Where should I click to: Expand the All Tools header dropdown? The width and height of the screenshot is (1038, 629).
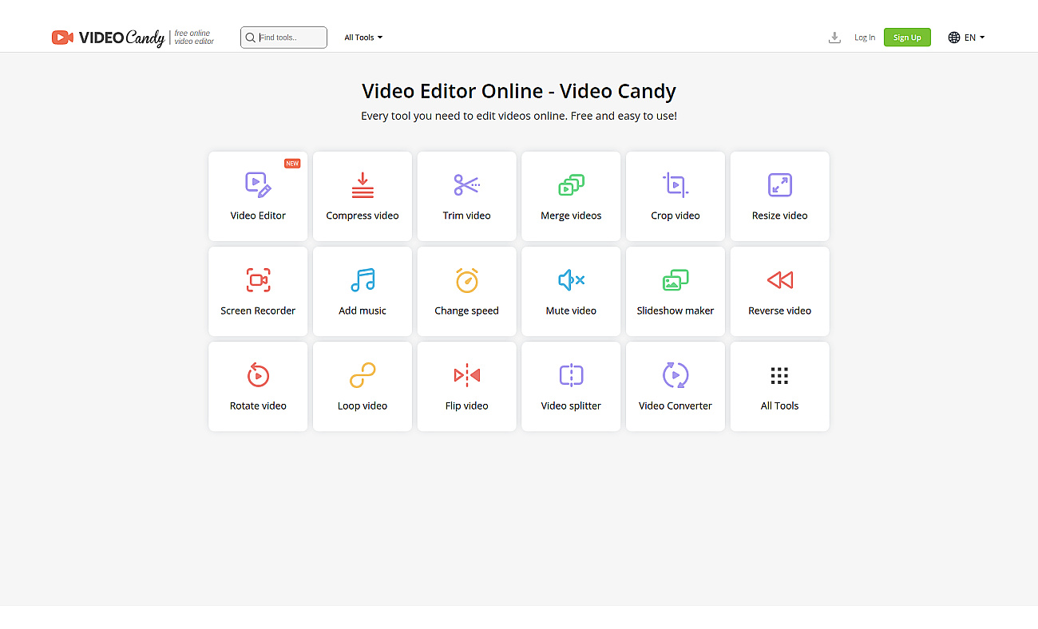coord(363,38)
